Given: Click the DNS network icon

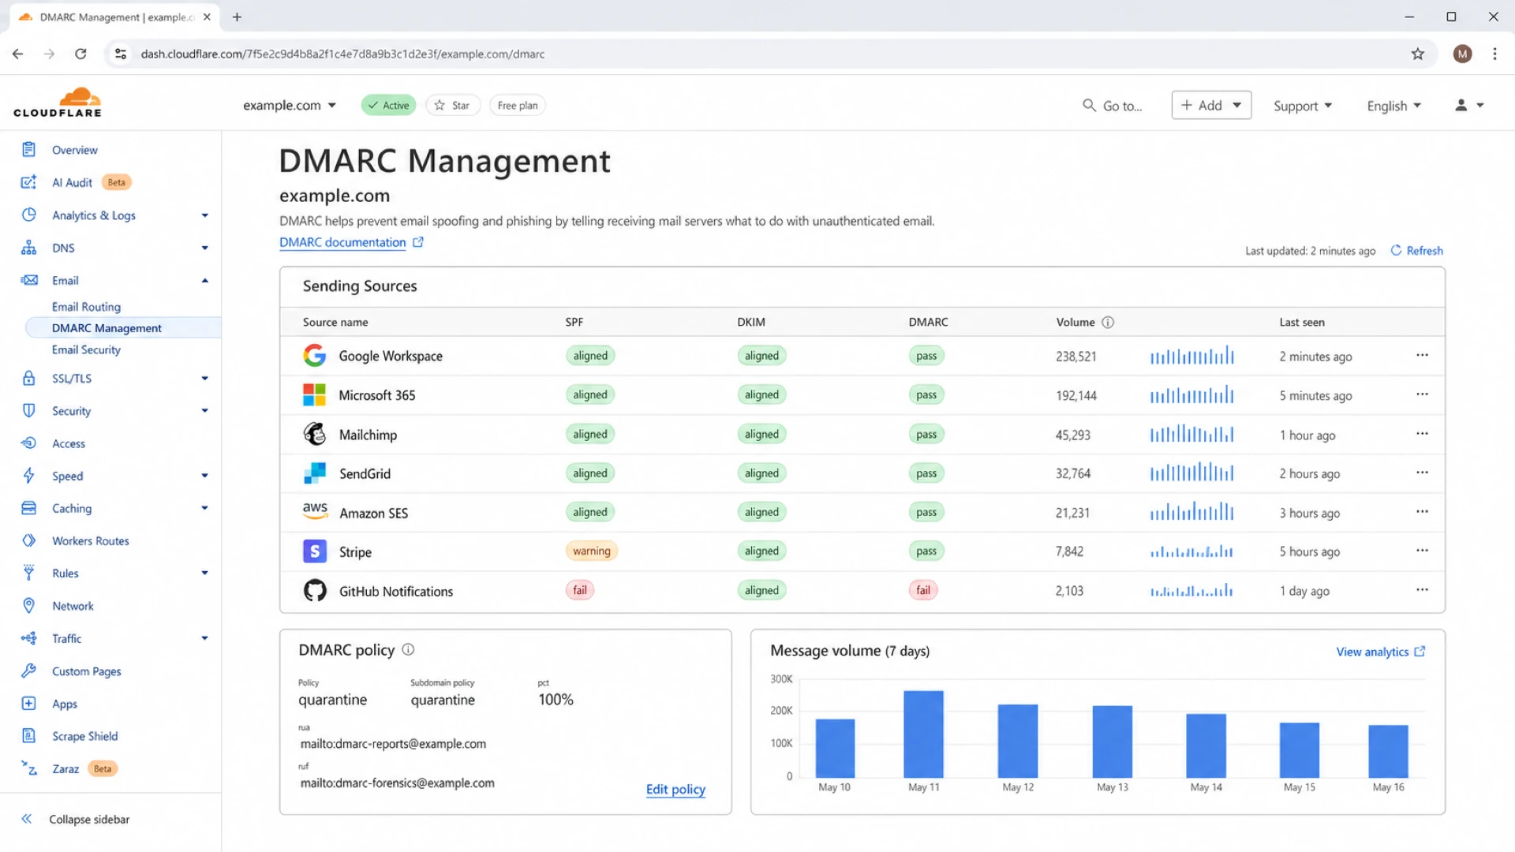Looking at the screenshot, I should tap(29, 248).
